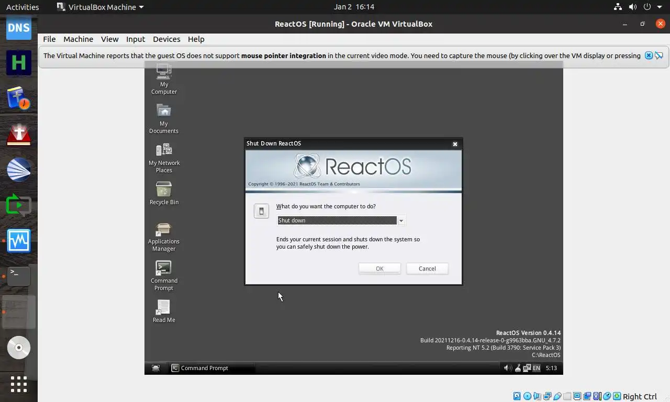Viewport: 670px width, 402px height.
Task: Click the VirtualBox audio status indicator
Action: point(537,396)
